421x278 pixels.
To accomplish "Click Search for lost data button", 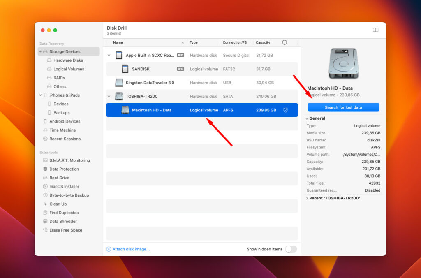I will [x=343, y=107].
